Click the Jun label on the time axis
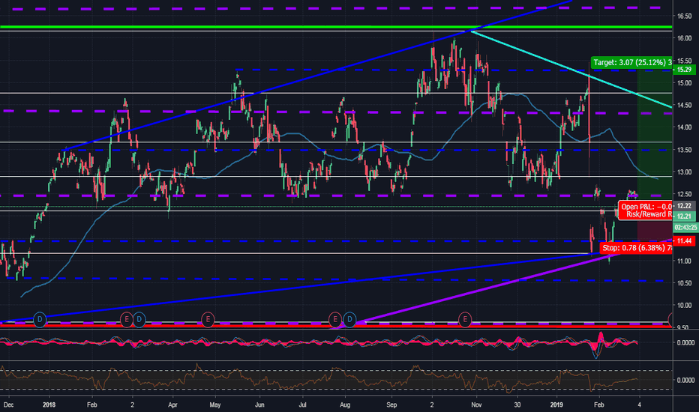699x412 pixels. [x=259, y=405]
